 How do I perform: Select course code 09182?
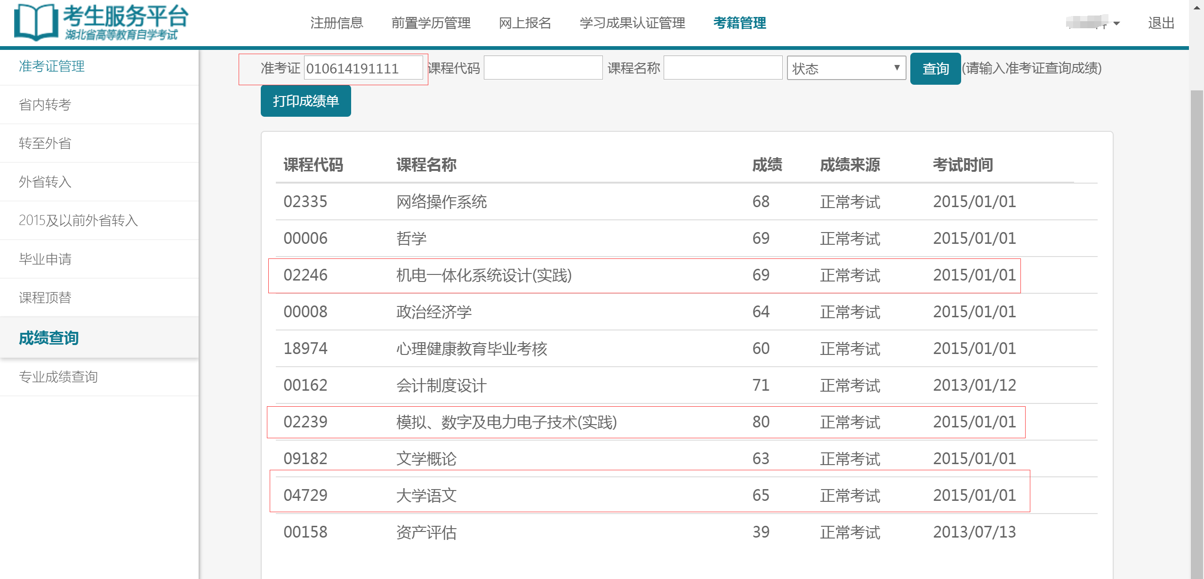(x=305, y=458)
